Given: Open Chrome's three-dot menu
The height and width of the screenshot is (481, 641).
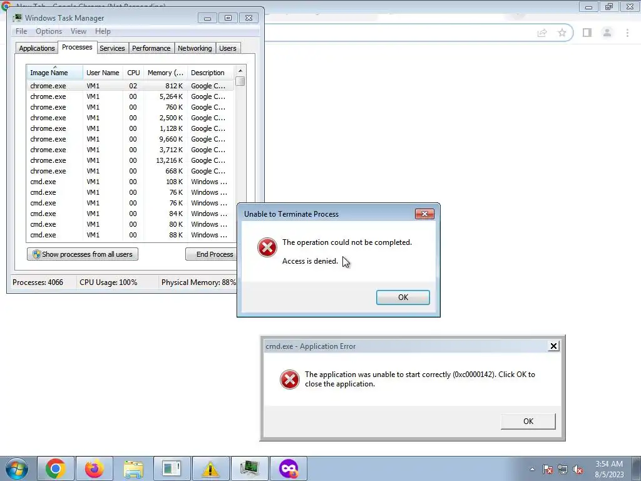Looking at the screenshot, I should [x=627, y=33].
